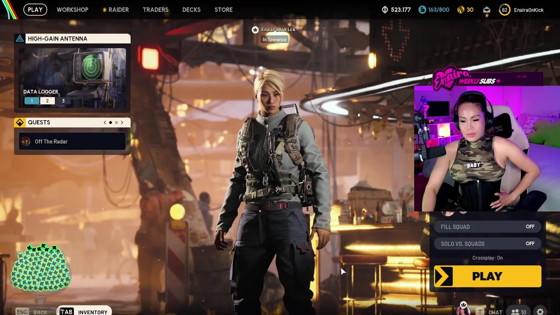Select Data Logger stage 1
This screenshot has height=315, width=560.
coord(31,101)
